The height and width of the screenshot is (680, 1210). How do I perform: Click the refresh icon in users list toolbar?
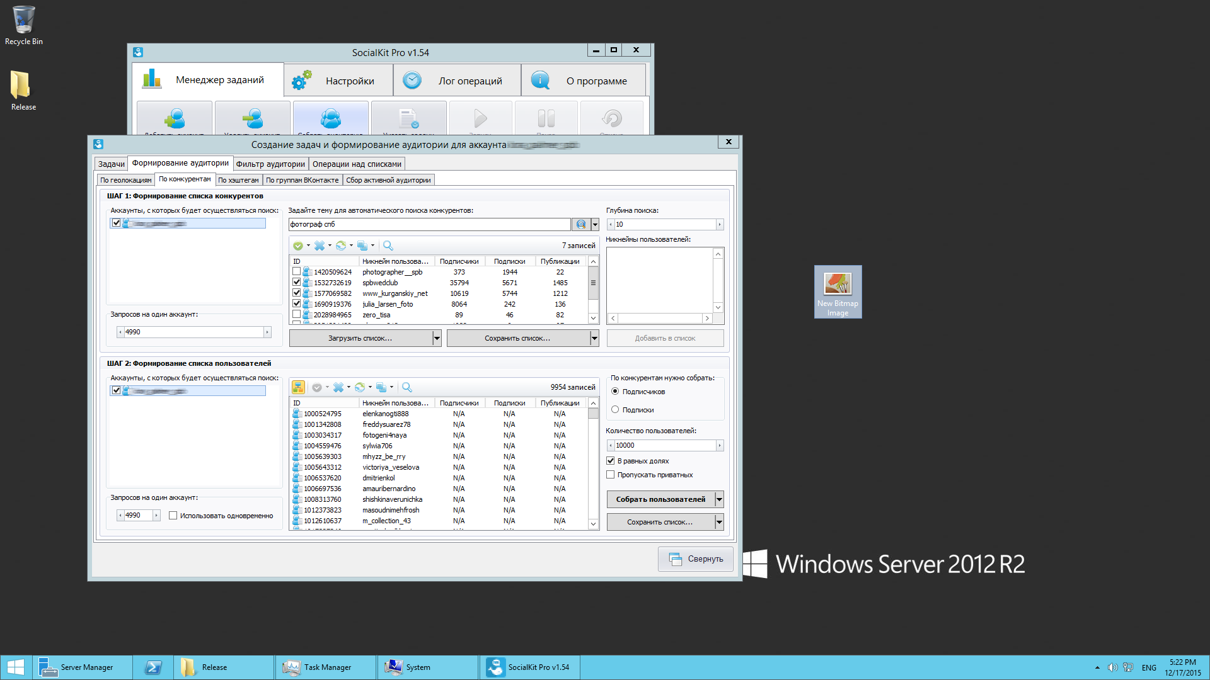360,387
